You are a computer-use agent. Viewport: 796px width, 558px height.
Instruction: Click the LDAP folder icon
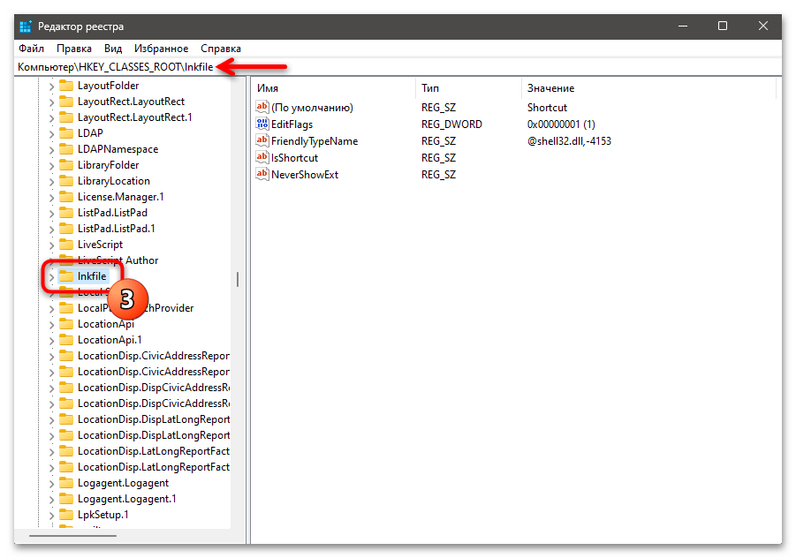point(66,133)
